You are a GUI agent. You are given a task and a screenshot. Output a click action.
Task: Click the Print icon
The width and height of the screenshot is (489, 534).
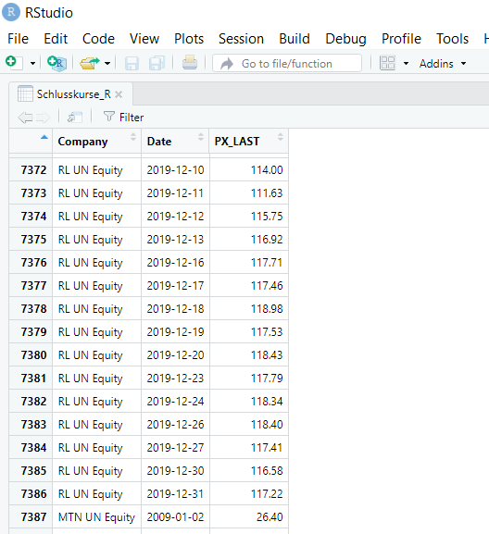pyautogui.click(x=190, y=63)
